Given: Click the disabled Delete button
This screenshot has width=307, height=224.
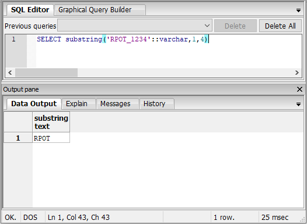Looking at the screenshot, I should (x=235, y=26).
